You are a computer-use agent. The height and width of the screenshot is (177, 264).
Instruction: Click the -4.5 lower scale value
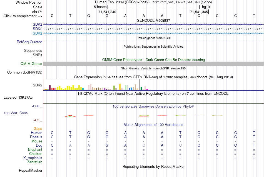[36, 120]
